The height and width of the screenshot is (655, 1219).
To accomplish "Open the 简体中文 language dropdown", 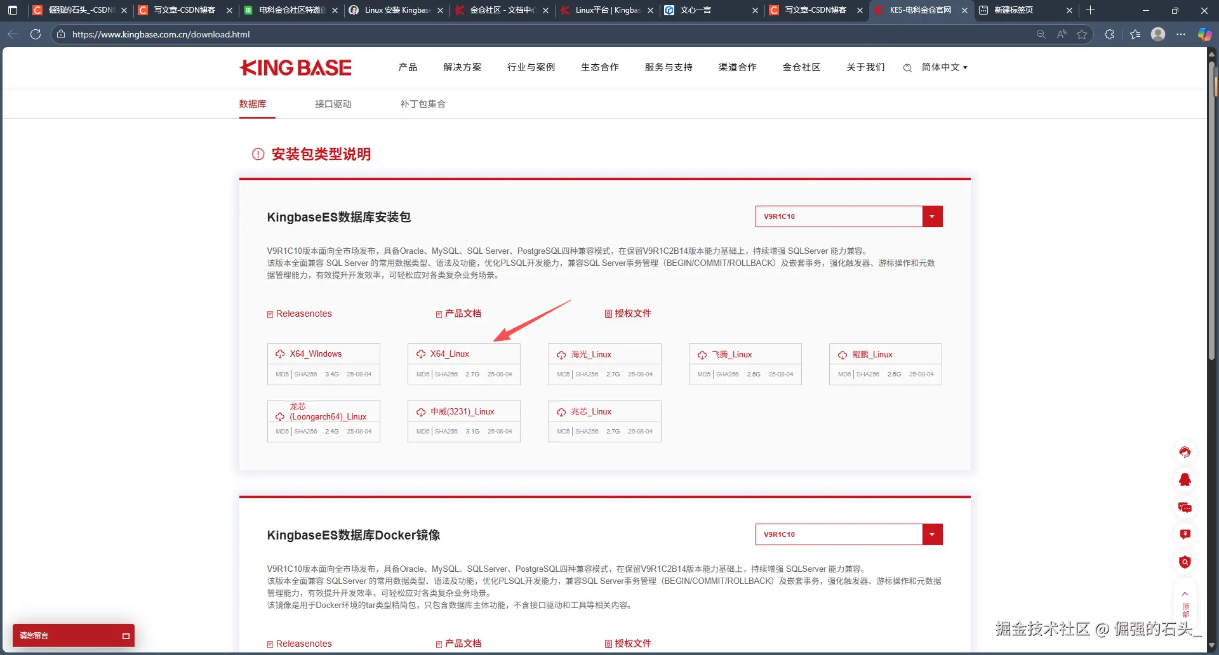I will pos(944,67).
